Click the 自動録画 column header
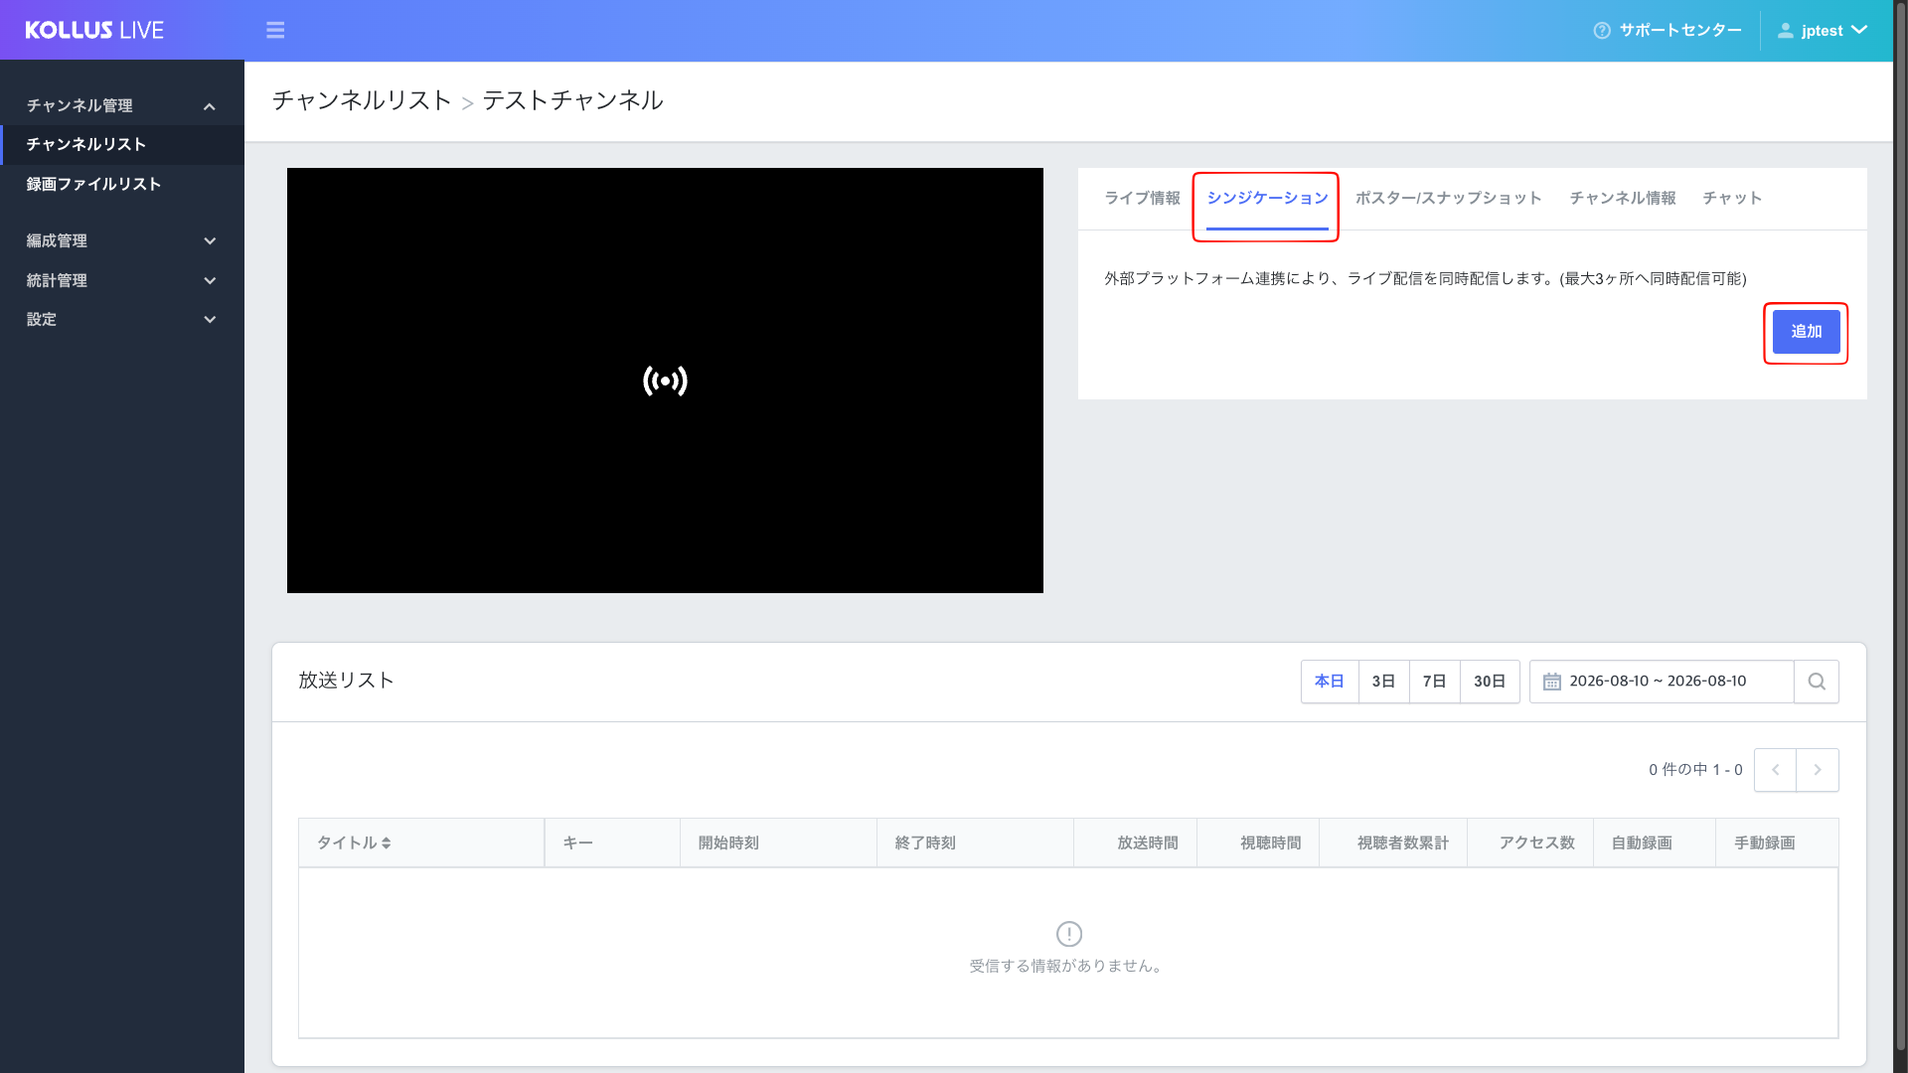 [1655, 843]
